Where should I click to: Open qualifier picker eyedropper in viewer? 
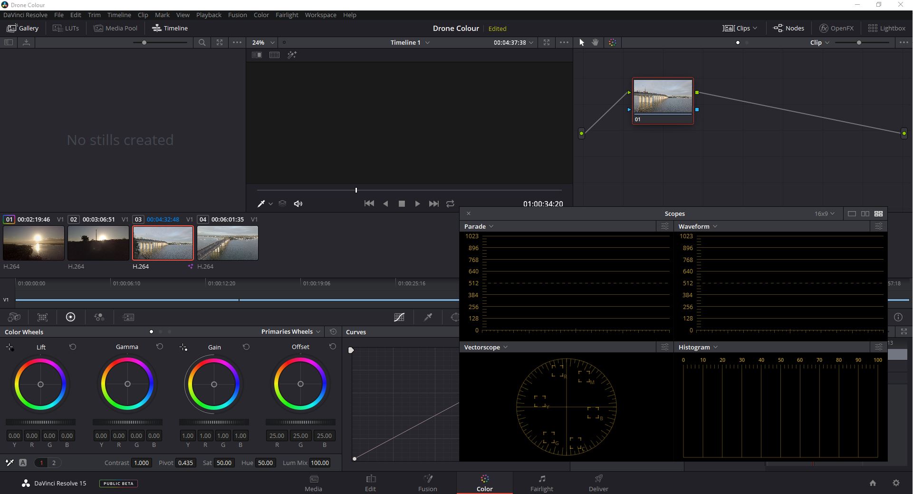(261, 203)
